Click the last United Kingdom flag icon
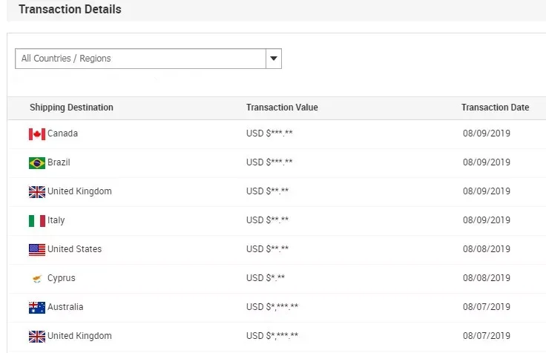546x353 pixels. [37, 337]
